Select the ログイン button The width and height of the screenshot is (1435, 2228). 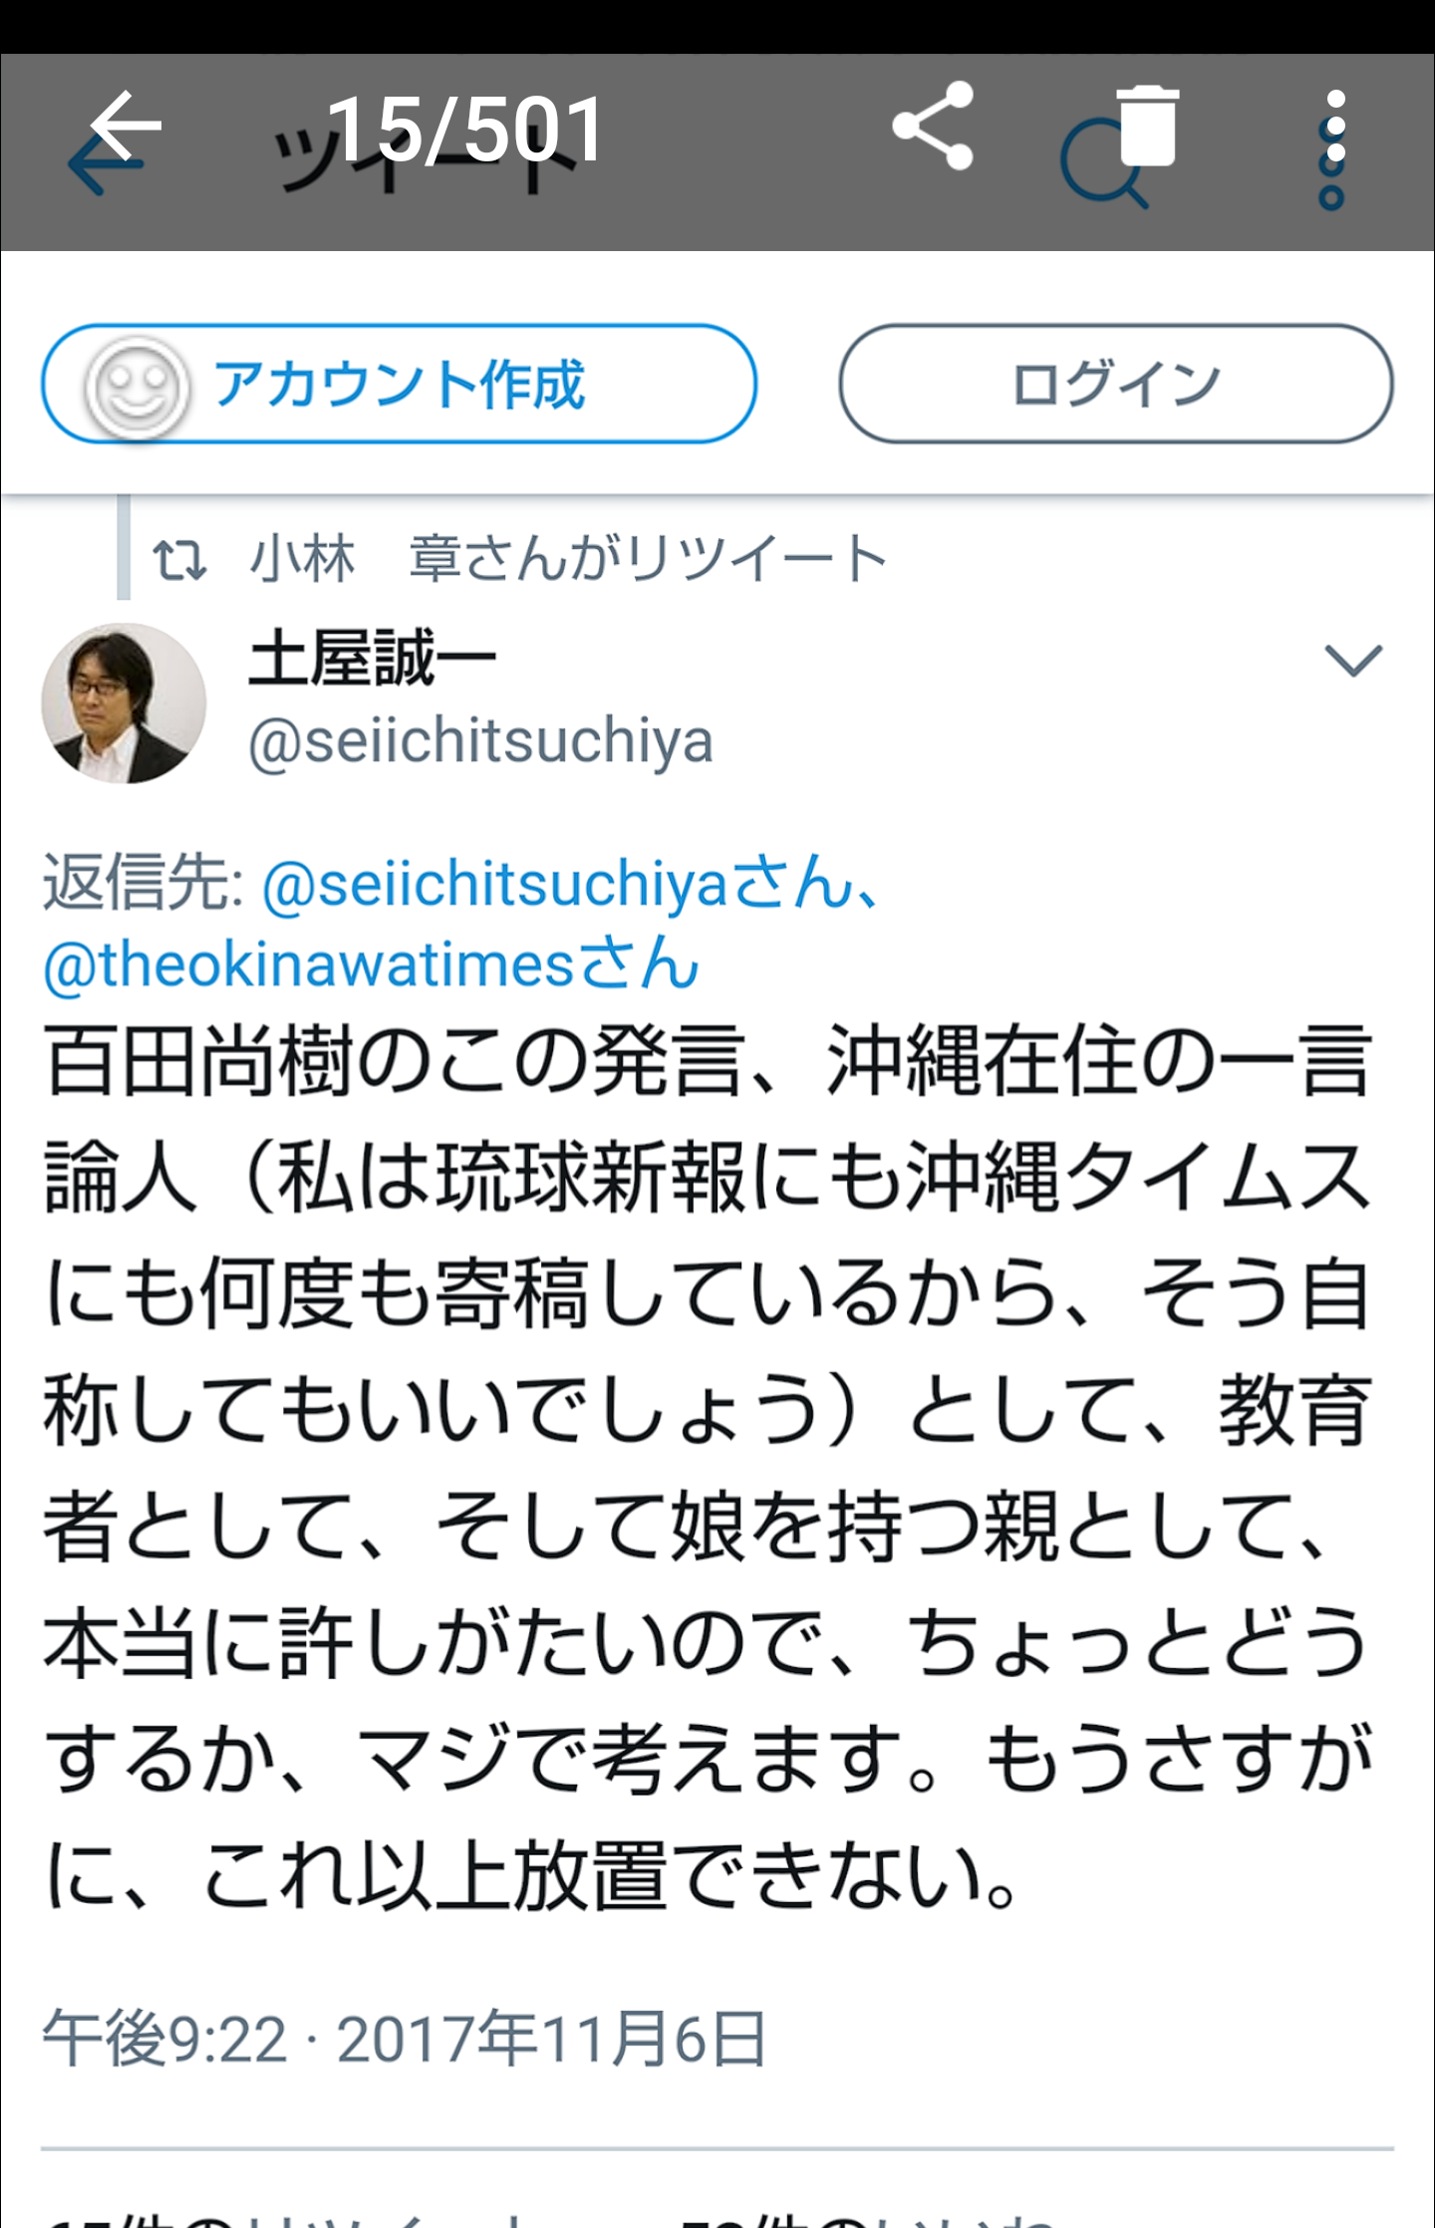click(x=1116, y=384)
